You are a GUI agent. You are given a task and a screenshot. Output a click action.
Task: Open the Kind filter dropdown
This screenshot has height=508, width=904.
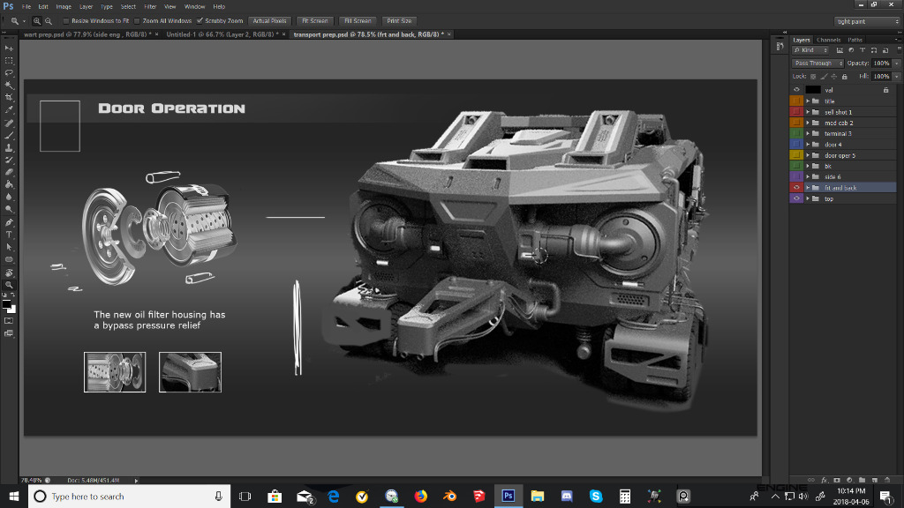click(x=810, y=50)
